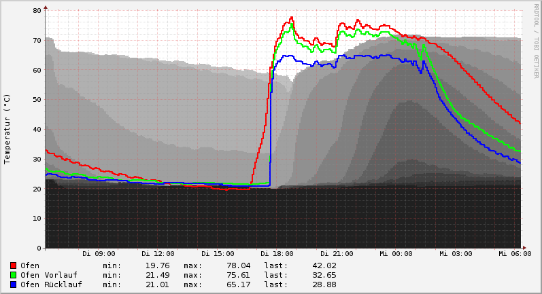This screenshot has width=542, height=294.
Task: Click the blue Ofen Rücklauf legend swatch
Action: 13,284
